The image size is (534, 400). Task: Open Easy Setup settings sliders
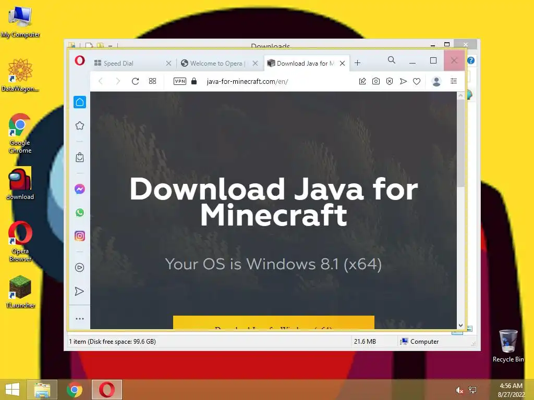[454, 81]
